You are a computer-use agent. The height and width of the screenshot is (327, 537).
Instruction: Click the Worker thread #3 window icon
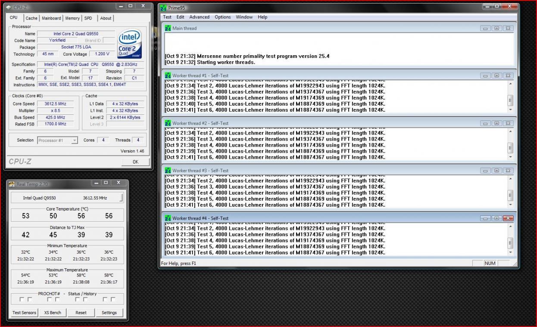168,170
